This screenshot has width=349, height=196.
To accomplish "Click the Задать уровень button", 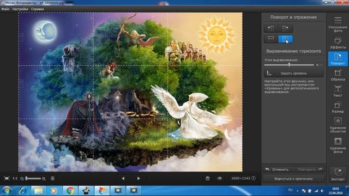I will tap(293, 73).
